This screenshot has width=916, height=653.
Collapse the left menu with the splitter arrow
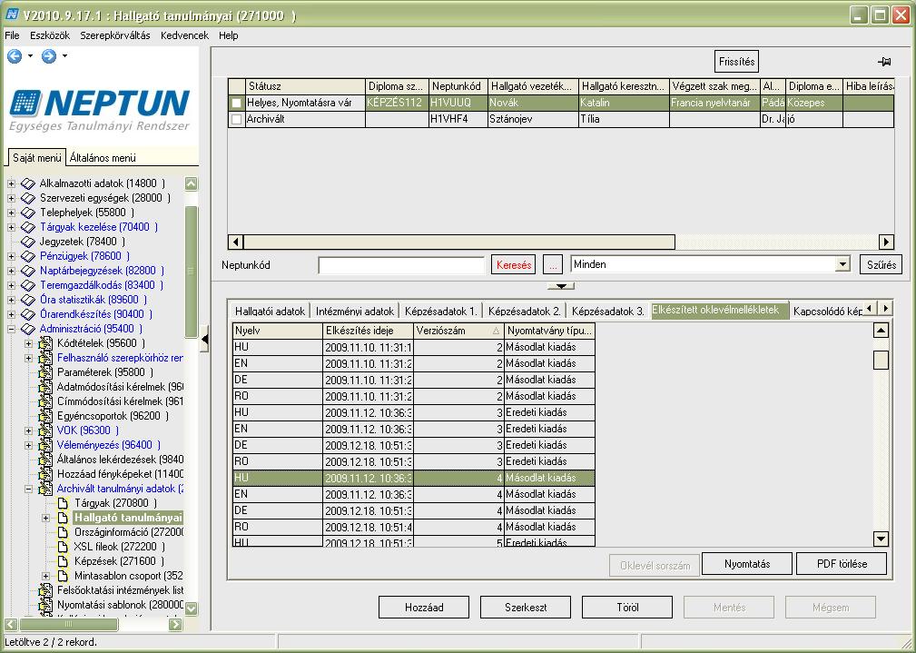tap(204, 339)
